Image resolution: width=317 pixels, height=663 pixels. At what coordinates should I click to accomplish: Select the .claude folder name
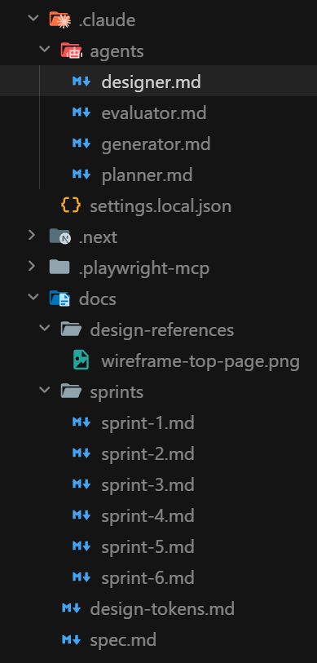(x=107, y=20)
